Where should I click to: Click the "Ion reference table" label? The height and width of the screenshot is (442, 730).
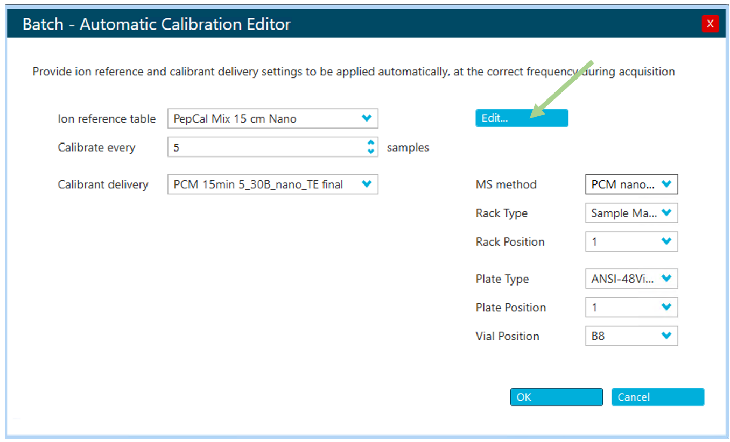107,119
